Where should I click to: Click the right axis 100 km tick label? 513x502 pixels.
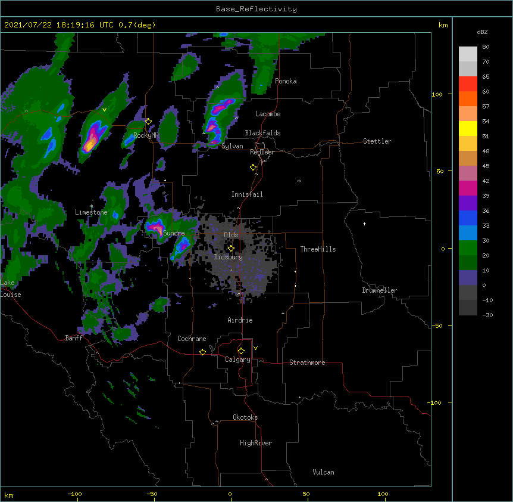(x=437, y=94)
